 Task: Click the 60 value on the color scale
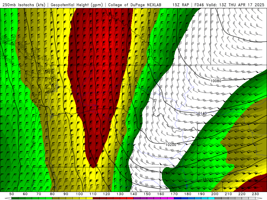[x=25, y=194]
